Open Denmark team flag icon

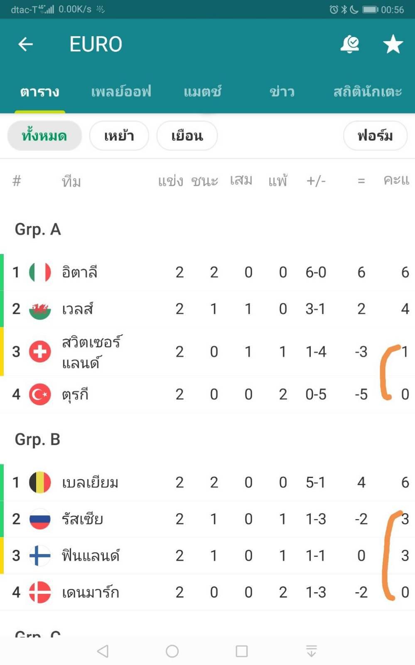[x=40, y=592]
